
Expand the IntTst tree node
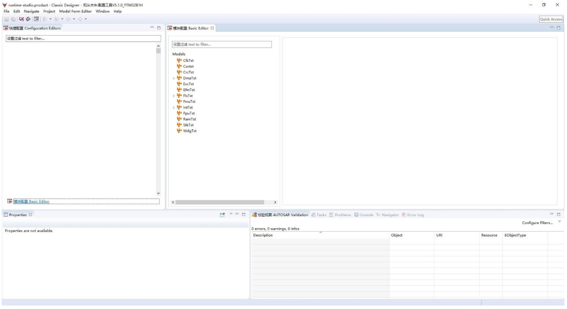pyautogui.click(x=174, y=107)
